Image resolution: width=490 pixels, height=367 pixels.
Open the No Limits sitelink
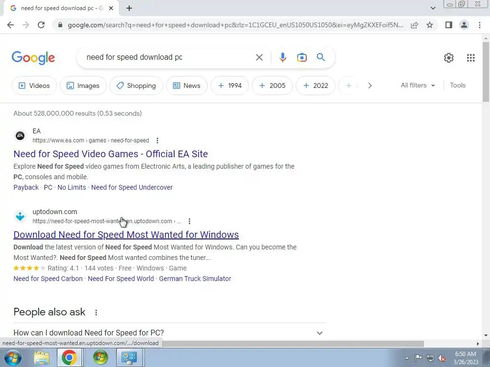[72, 187]
